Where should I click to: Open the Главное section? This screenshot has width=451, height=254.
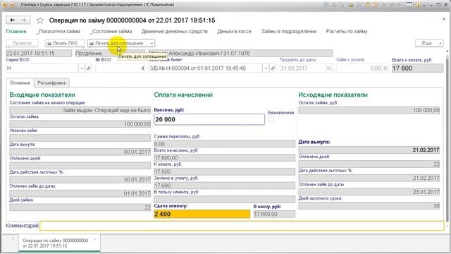pos(16,31)
